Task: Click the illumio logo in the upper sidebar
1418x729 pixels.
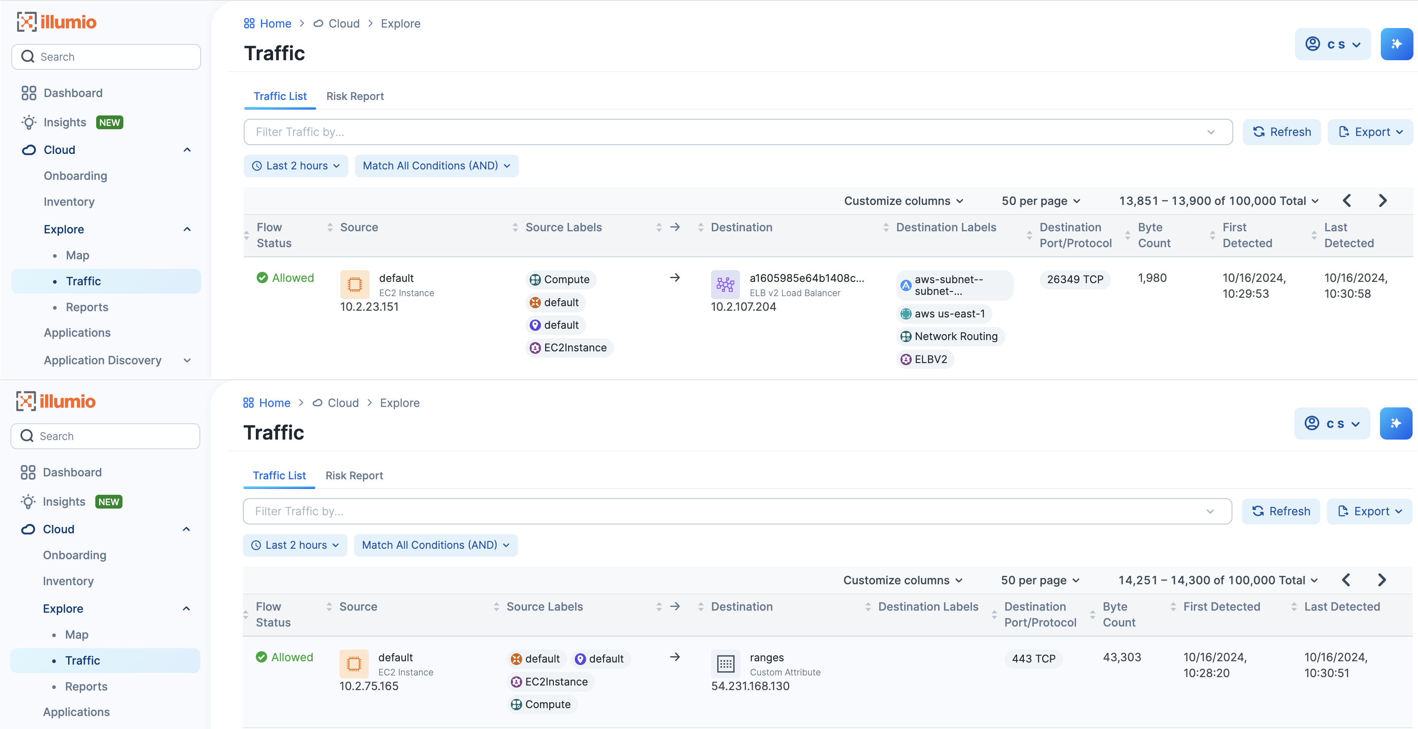Action: (x=56, y=22)
